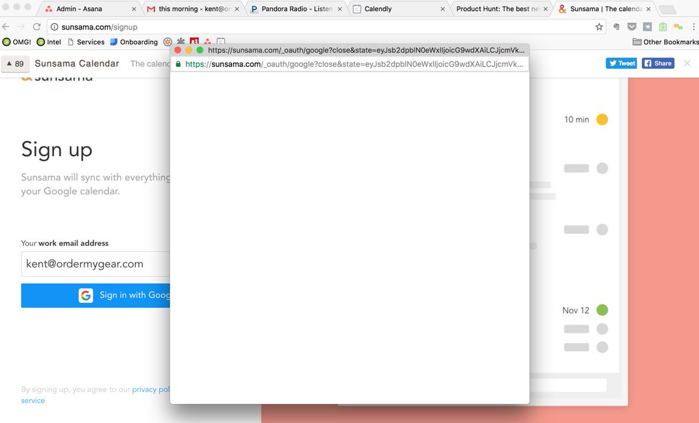Reload the sunsama.com page

coord(36,27)
